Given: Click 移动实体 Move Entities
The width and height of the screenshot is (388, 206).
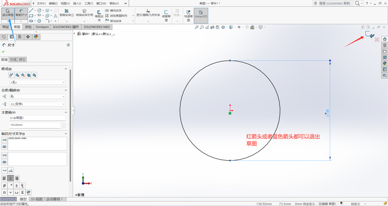Looking at the screenshot, I should (x=113, y=21).
